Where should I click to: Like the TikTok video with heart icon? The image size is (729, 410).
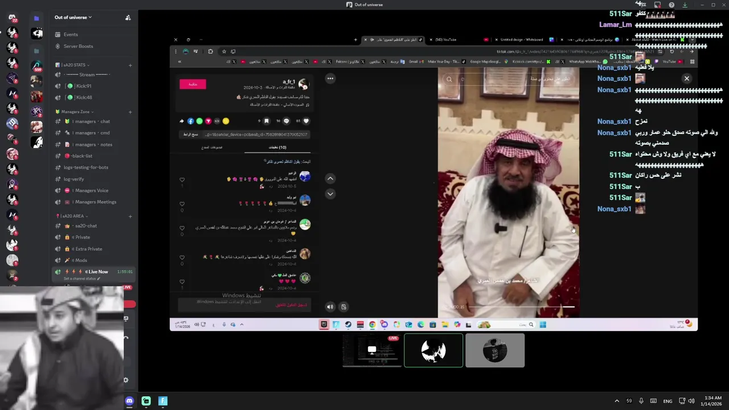coord(306,121)
